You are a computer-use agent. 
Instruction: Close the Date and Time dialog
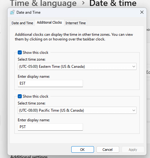pyautogui.click(x=142, y=12)
